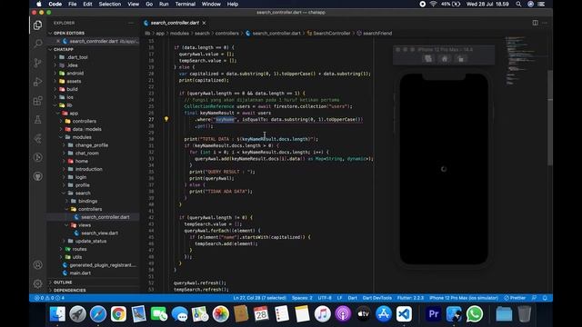
Task: Click the simulator rotate icon
Action: point(461,58)
